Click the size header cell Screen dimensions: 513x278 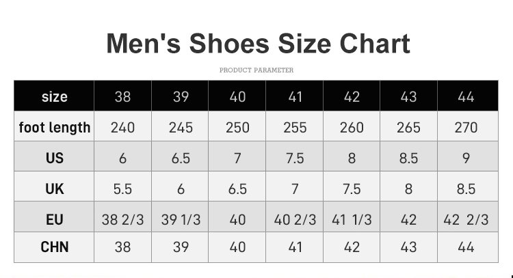click(54, 96)
